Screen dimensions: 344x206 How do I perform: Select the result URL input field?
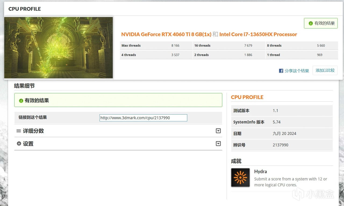tap(143, 118)
